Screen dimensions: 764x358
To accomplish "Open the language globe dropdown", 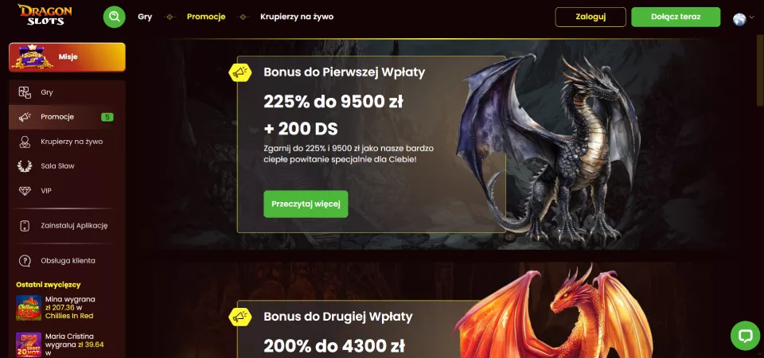I will [743, 18].
